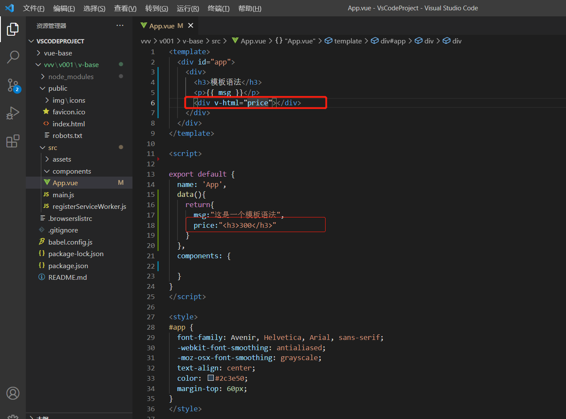Image resolution: width=566 pixels, height=419 pixels.
Task: Click breadcrumb segment v001
Action: point(166,41)
